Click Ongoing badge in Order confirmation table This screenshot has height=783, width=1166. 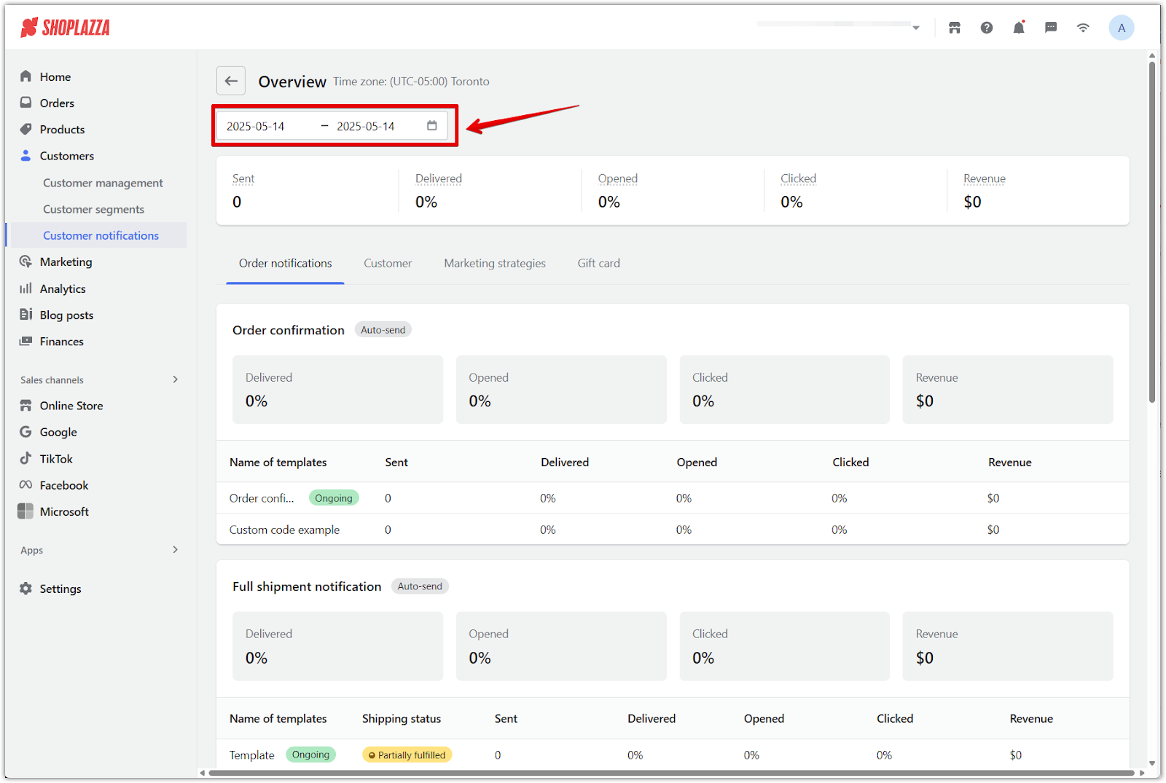pyautogui.click(x=334, y=498)
